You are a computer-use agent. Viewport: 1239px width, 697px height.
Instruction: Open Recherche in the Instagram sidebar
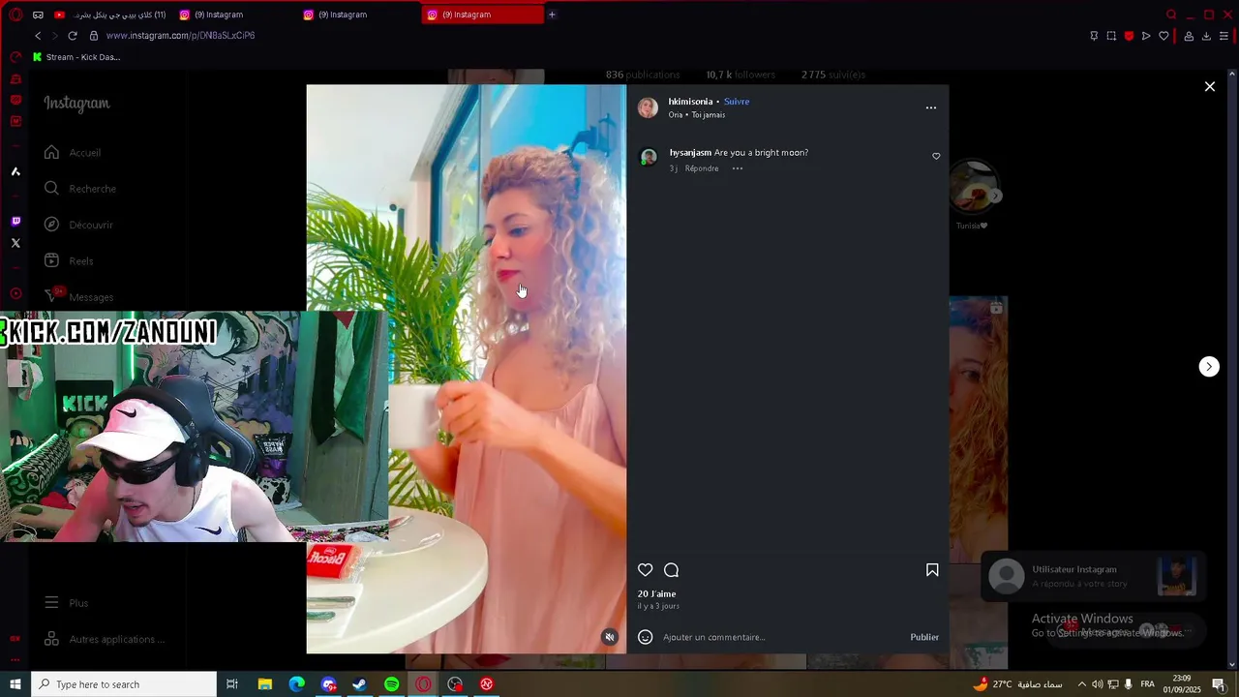click(80, 189)
